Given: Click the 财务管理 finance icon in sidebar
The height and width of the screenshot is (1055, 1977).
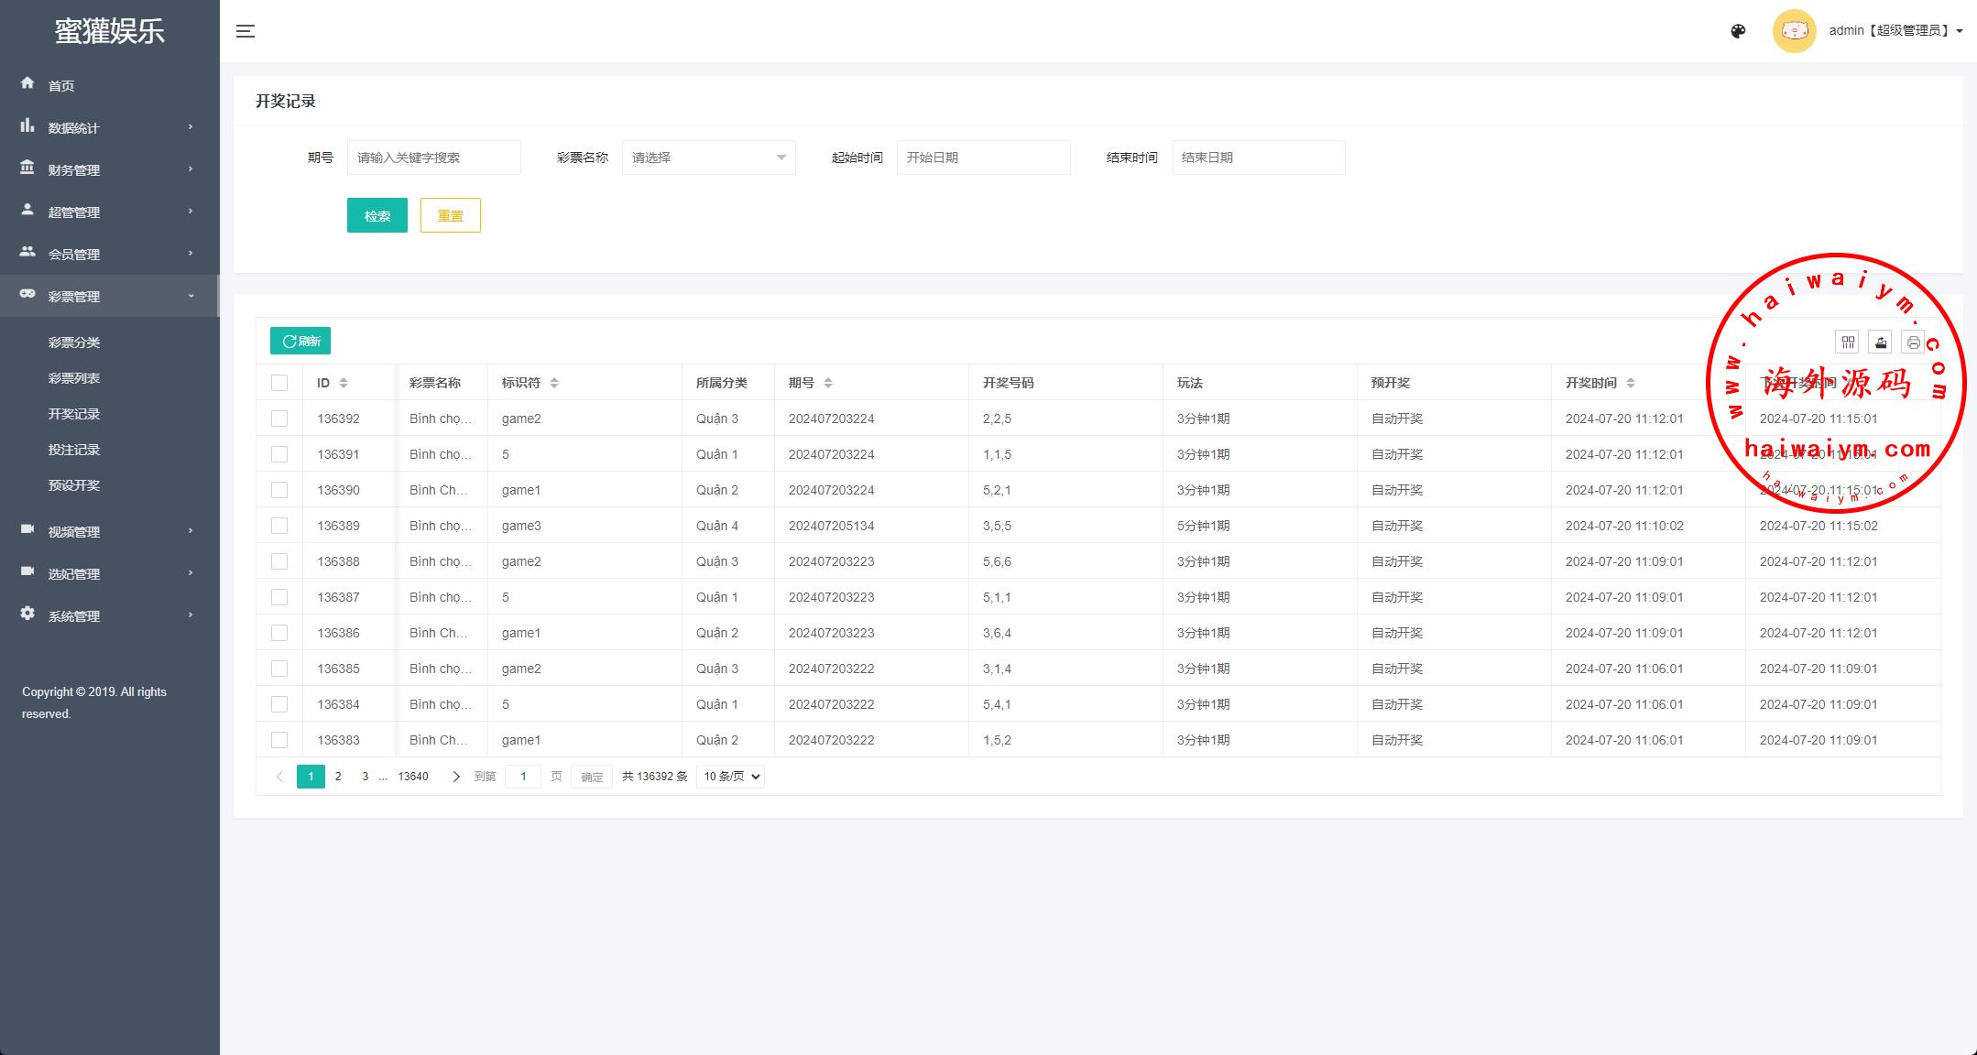Looking at the screenshot, I should click(28, 170).
